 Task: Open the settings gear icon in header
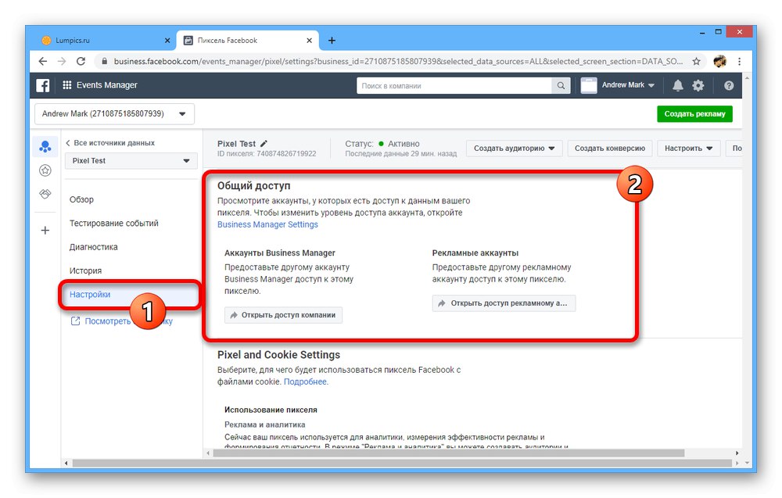698,86
